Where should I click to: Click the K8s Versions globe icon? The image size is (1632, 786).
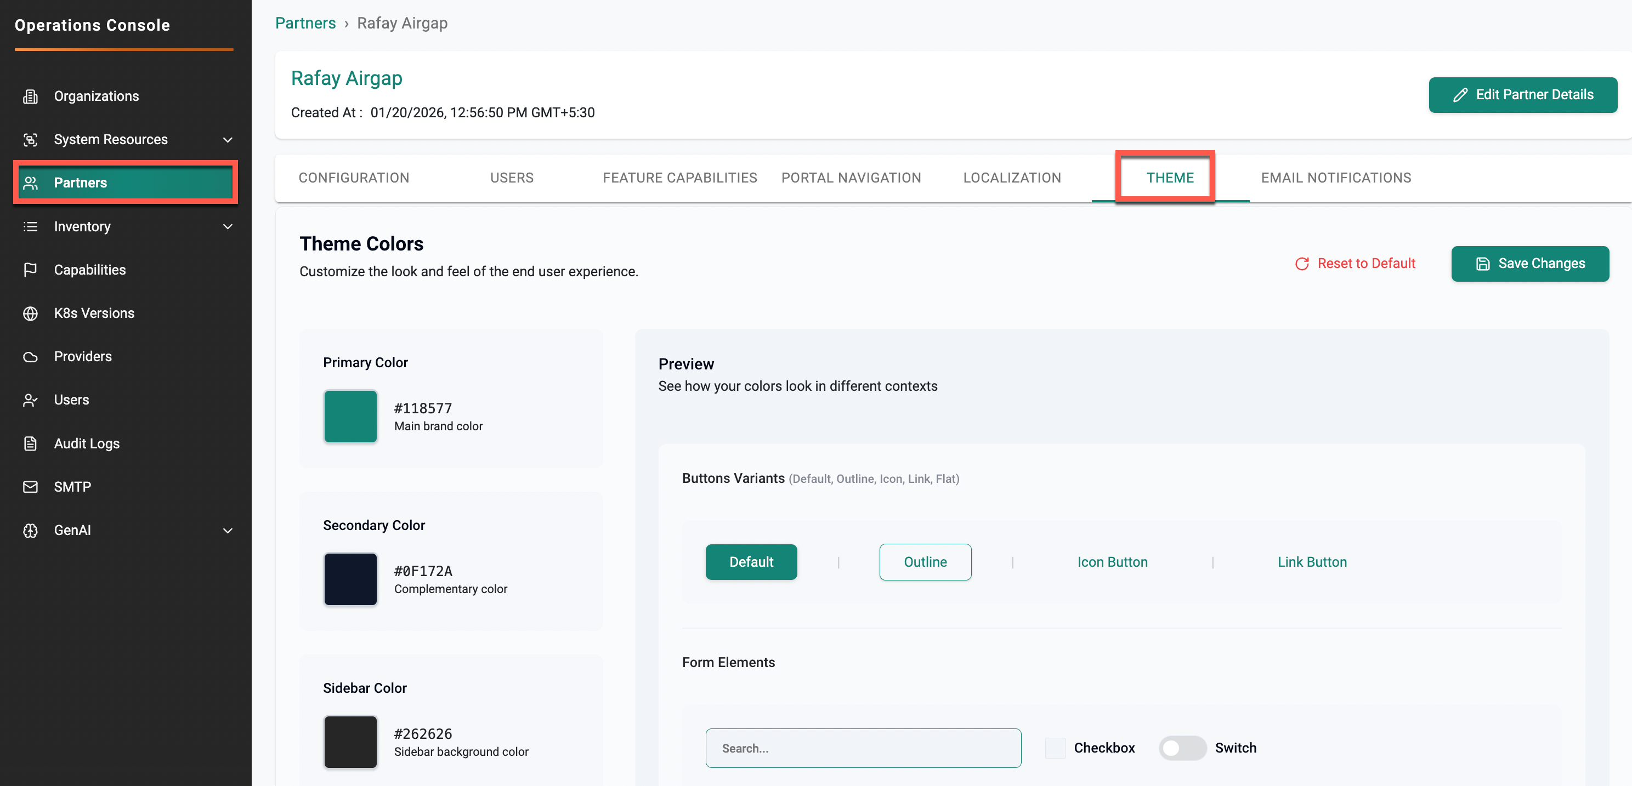30,314
